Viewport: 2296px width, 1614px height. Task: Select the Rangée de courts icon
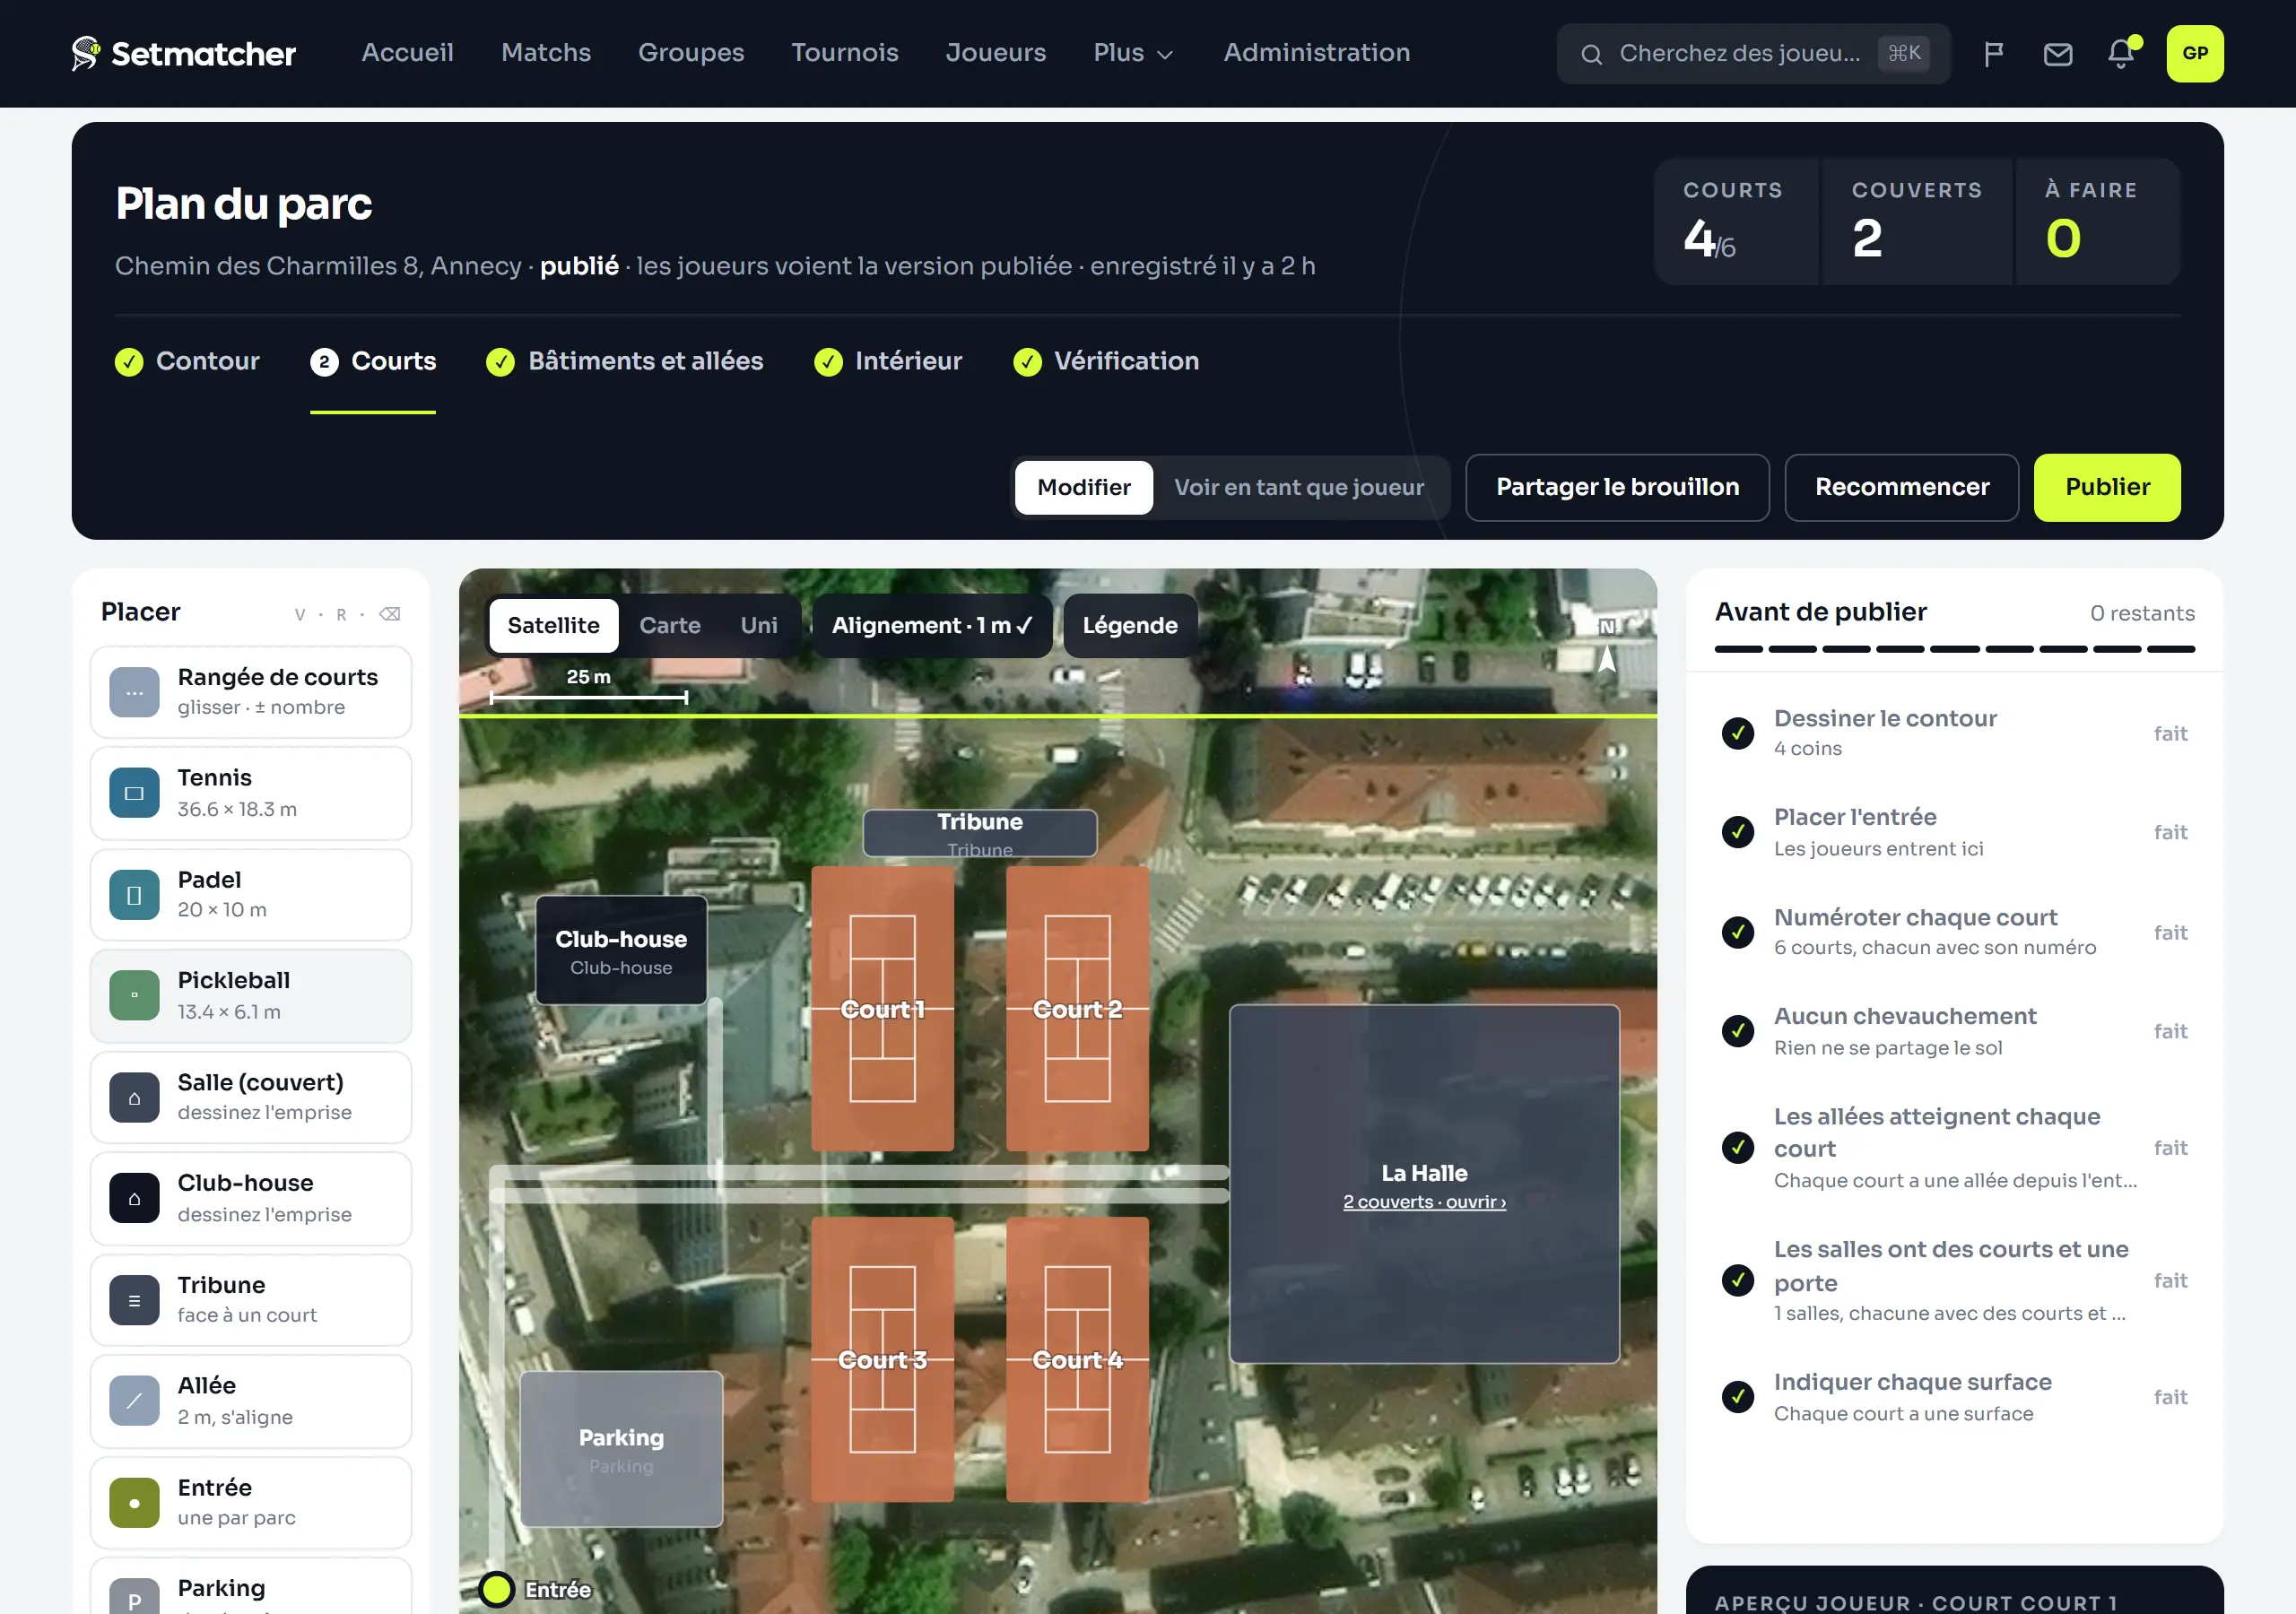pyautogui.click(x=134, y=692)
